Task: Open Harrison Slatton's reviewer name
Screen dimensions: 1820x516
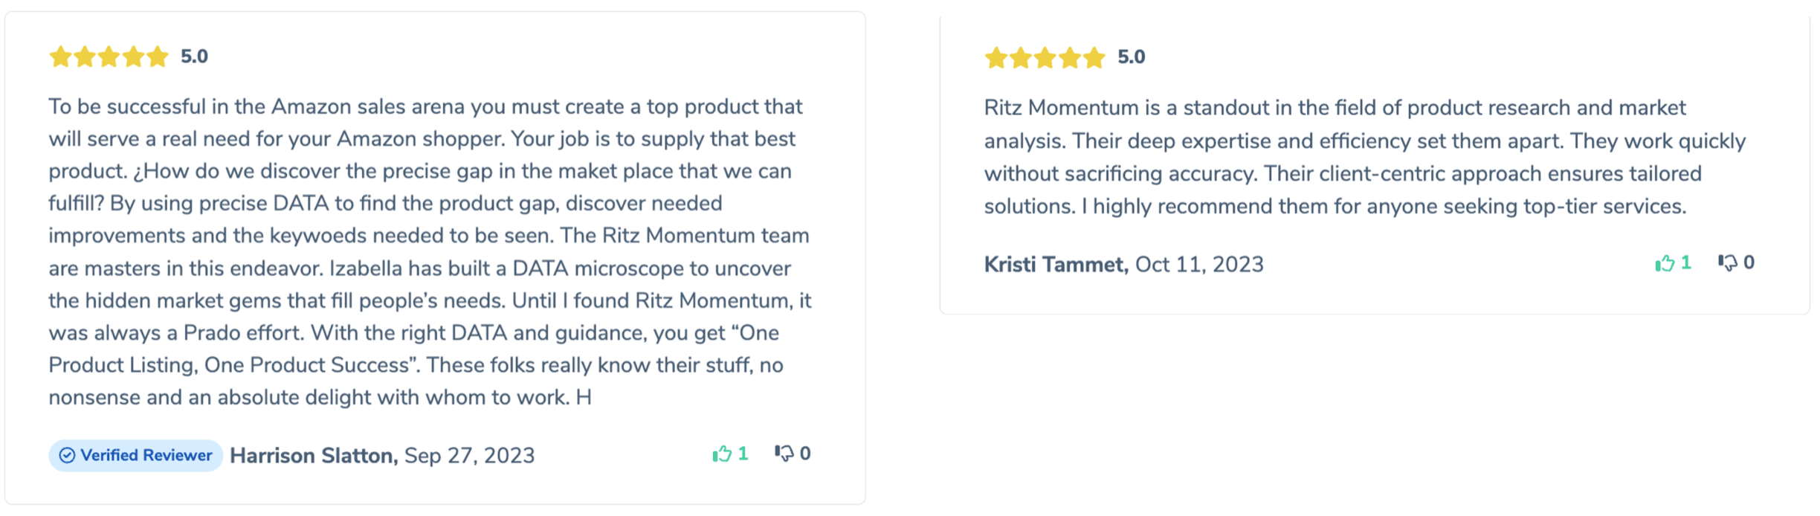Action: click(x=313, y=455)
